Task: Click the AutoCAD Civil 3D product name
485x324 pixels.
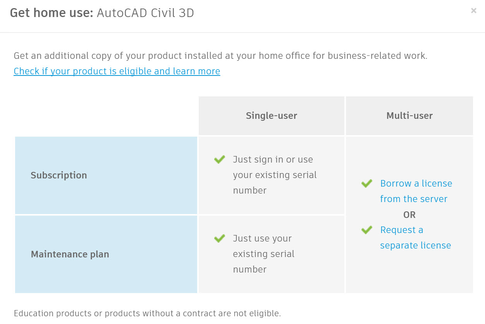Action: [x=146, y=13]
